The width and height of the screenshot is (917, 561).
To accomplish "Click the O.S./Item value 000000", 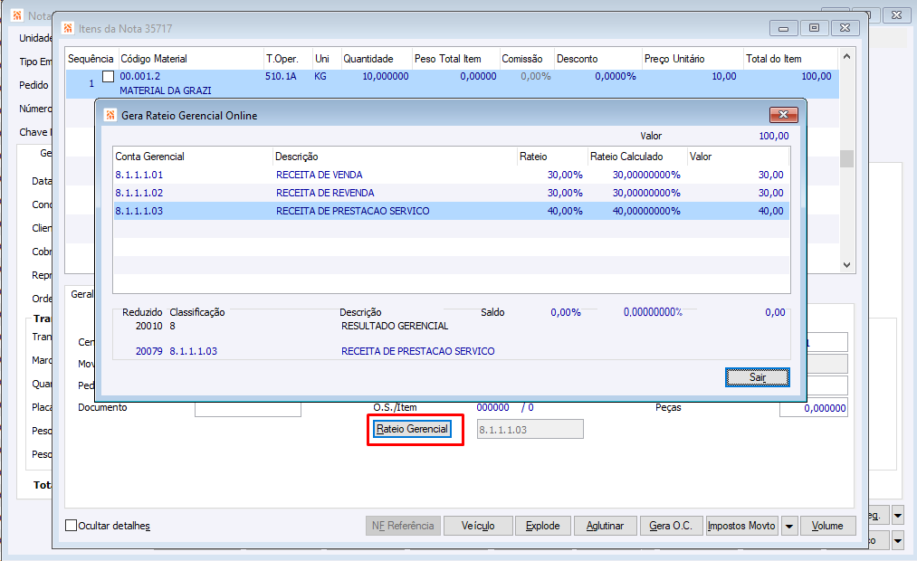I will (492, 407).
